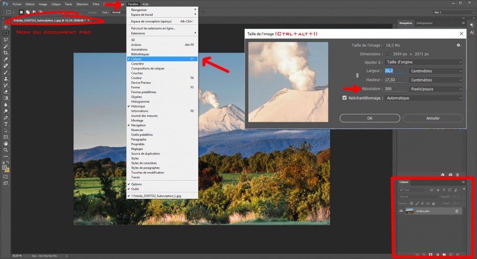Switch to the Histogramme panel tab
477x259 pixels.
(424, 23)
